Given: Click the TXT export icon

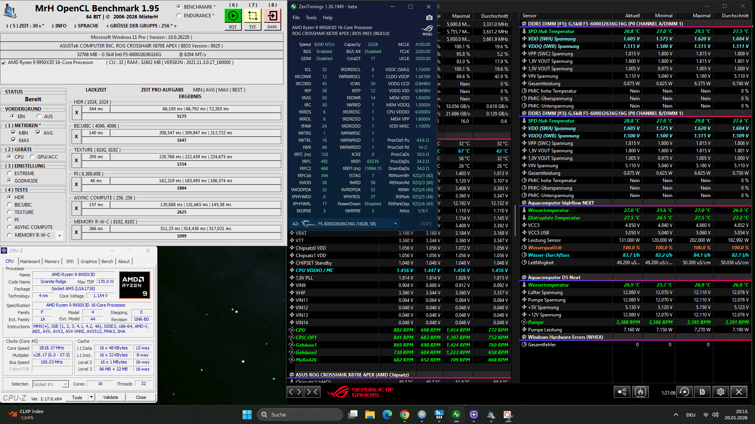Looking at the screenshot, I should click(252, 16).
